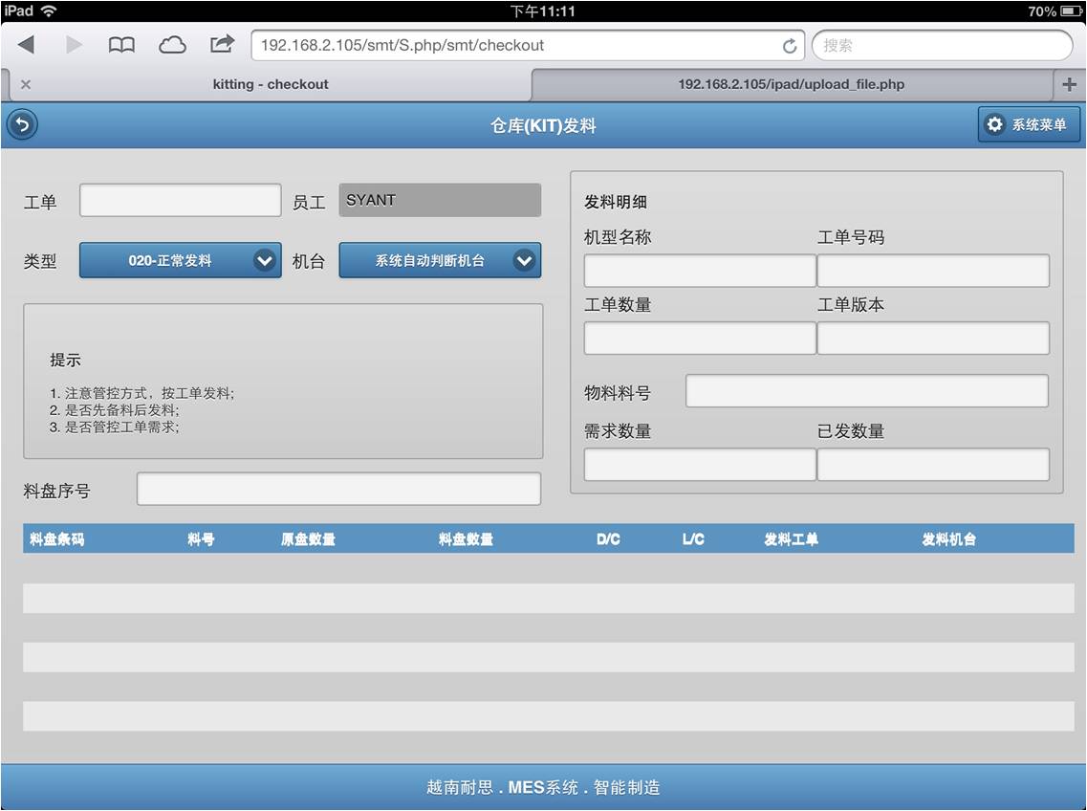1087x811 pixels.
Task: Tap the URL address bar
Action: pos(516,45)
